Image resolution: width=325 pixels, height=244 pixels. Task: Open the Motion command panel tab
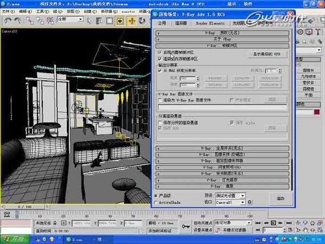click(x=300, y=32)
